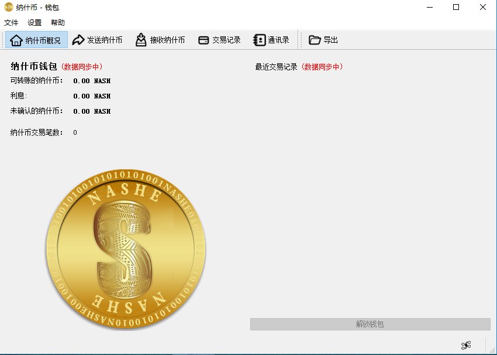
Task: Click the gold coin app icon in title bar
Action: (9, 7)
